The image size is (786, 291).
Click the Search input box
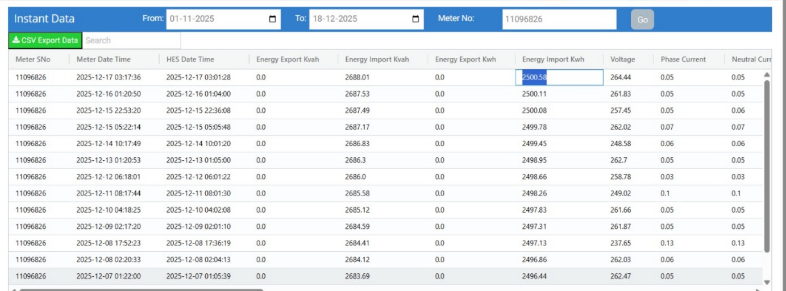point(131,40)
